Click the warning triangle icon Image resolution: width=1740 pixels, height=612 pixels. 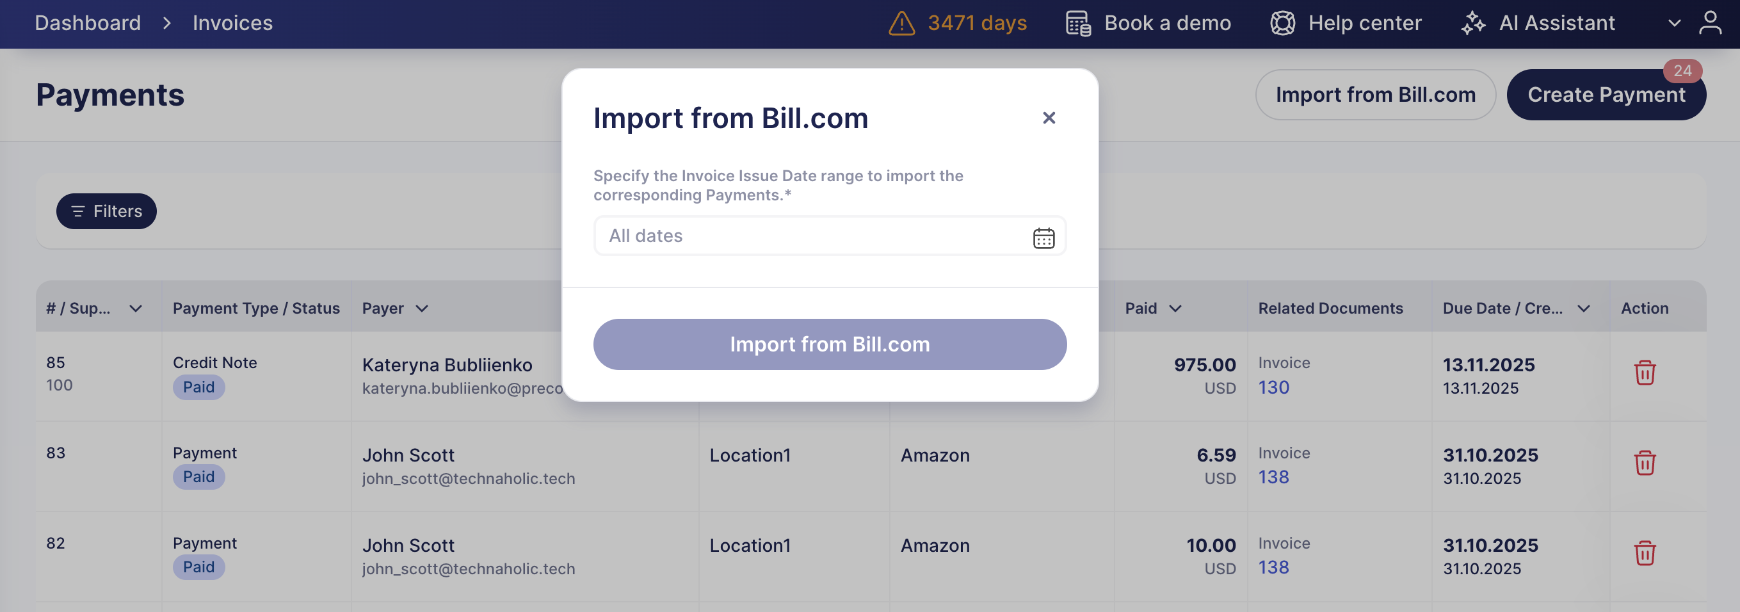pos(901,24)
